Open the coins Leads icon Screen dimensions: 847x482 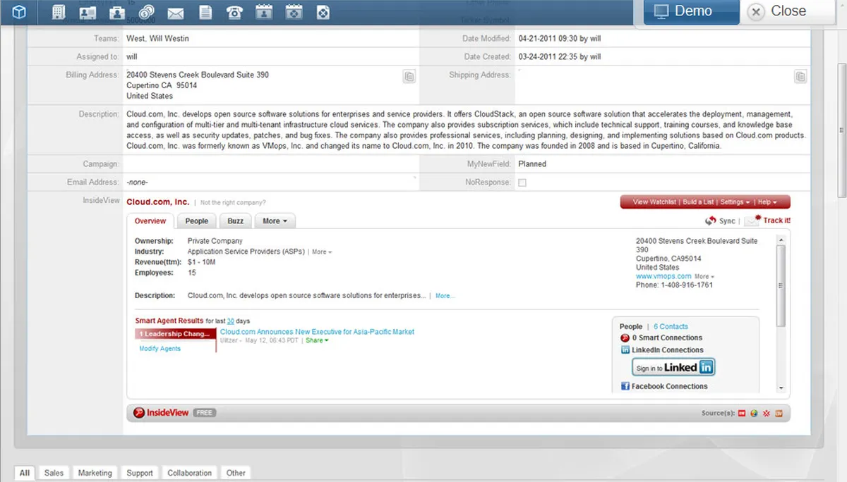point(146,12)
